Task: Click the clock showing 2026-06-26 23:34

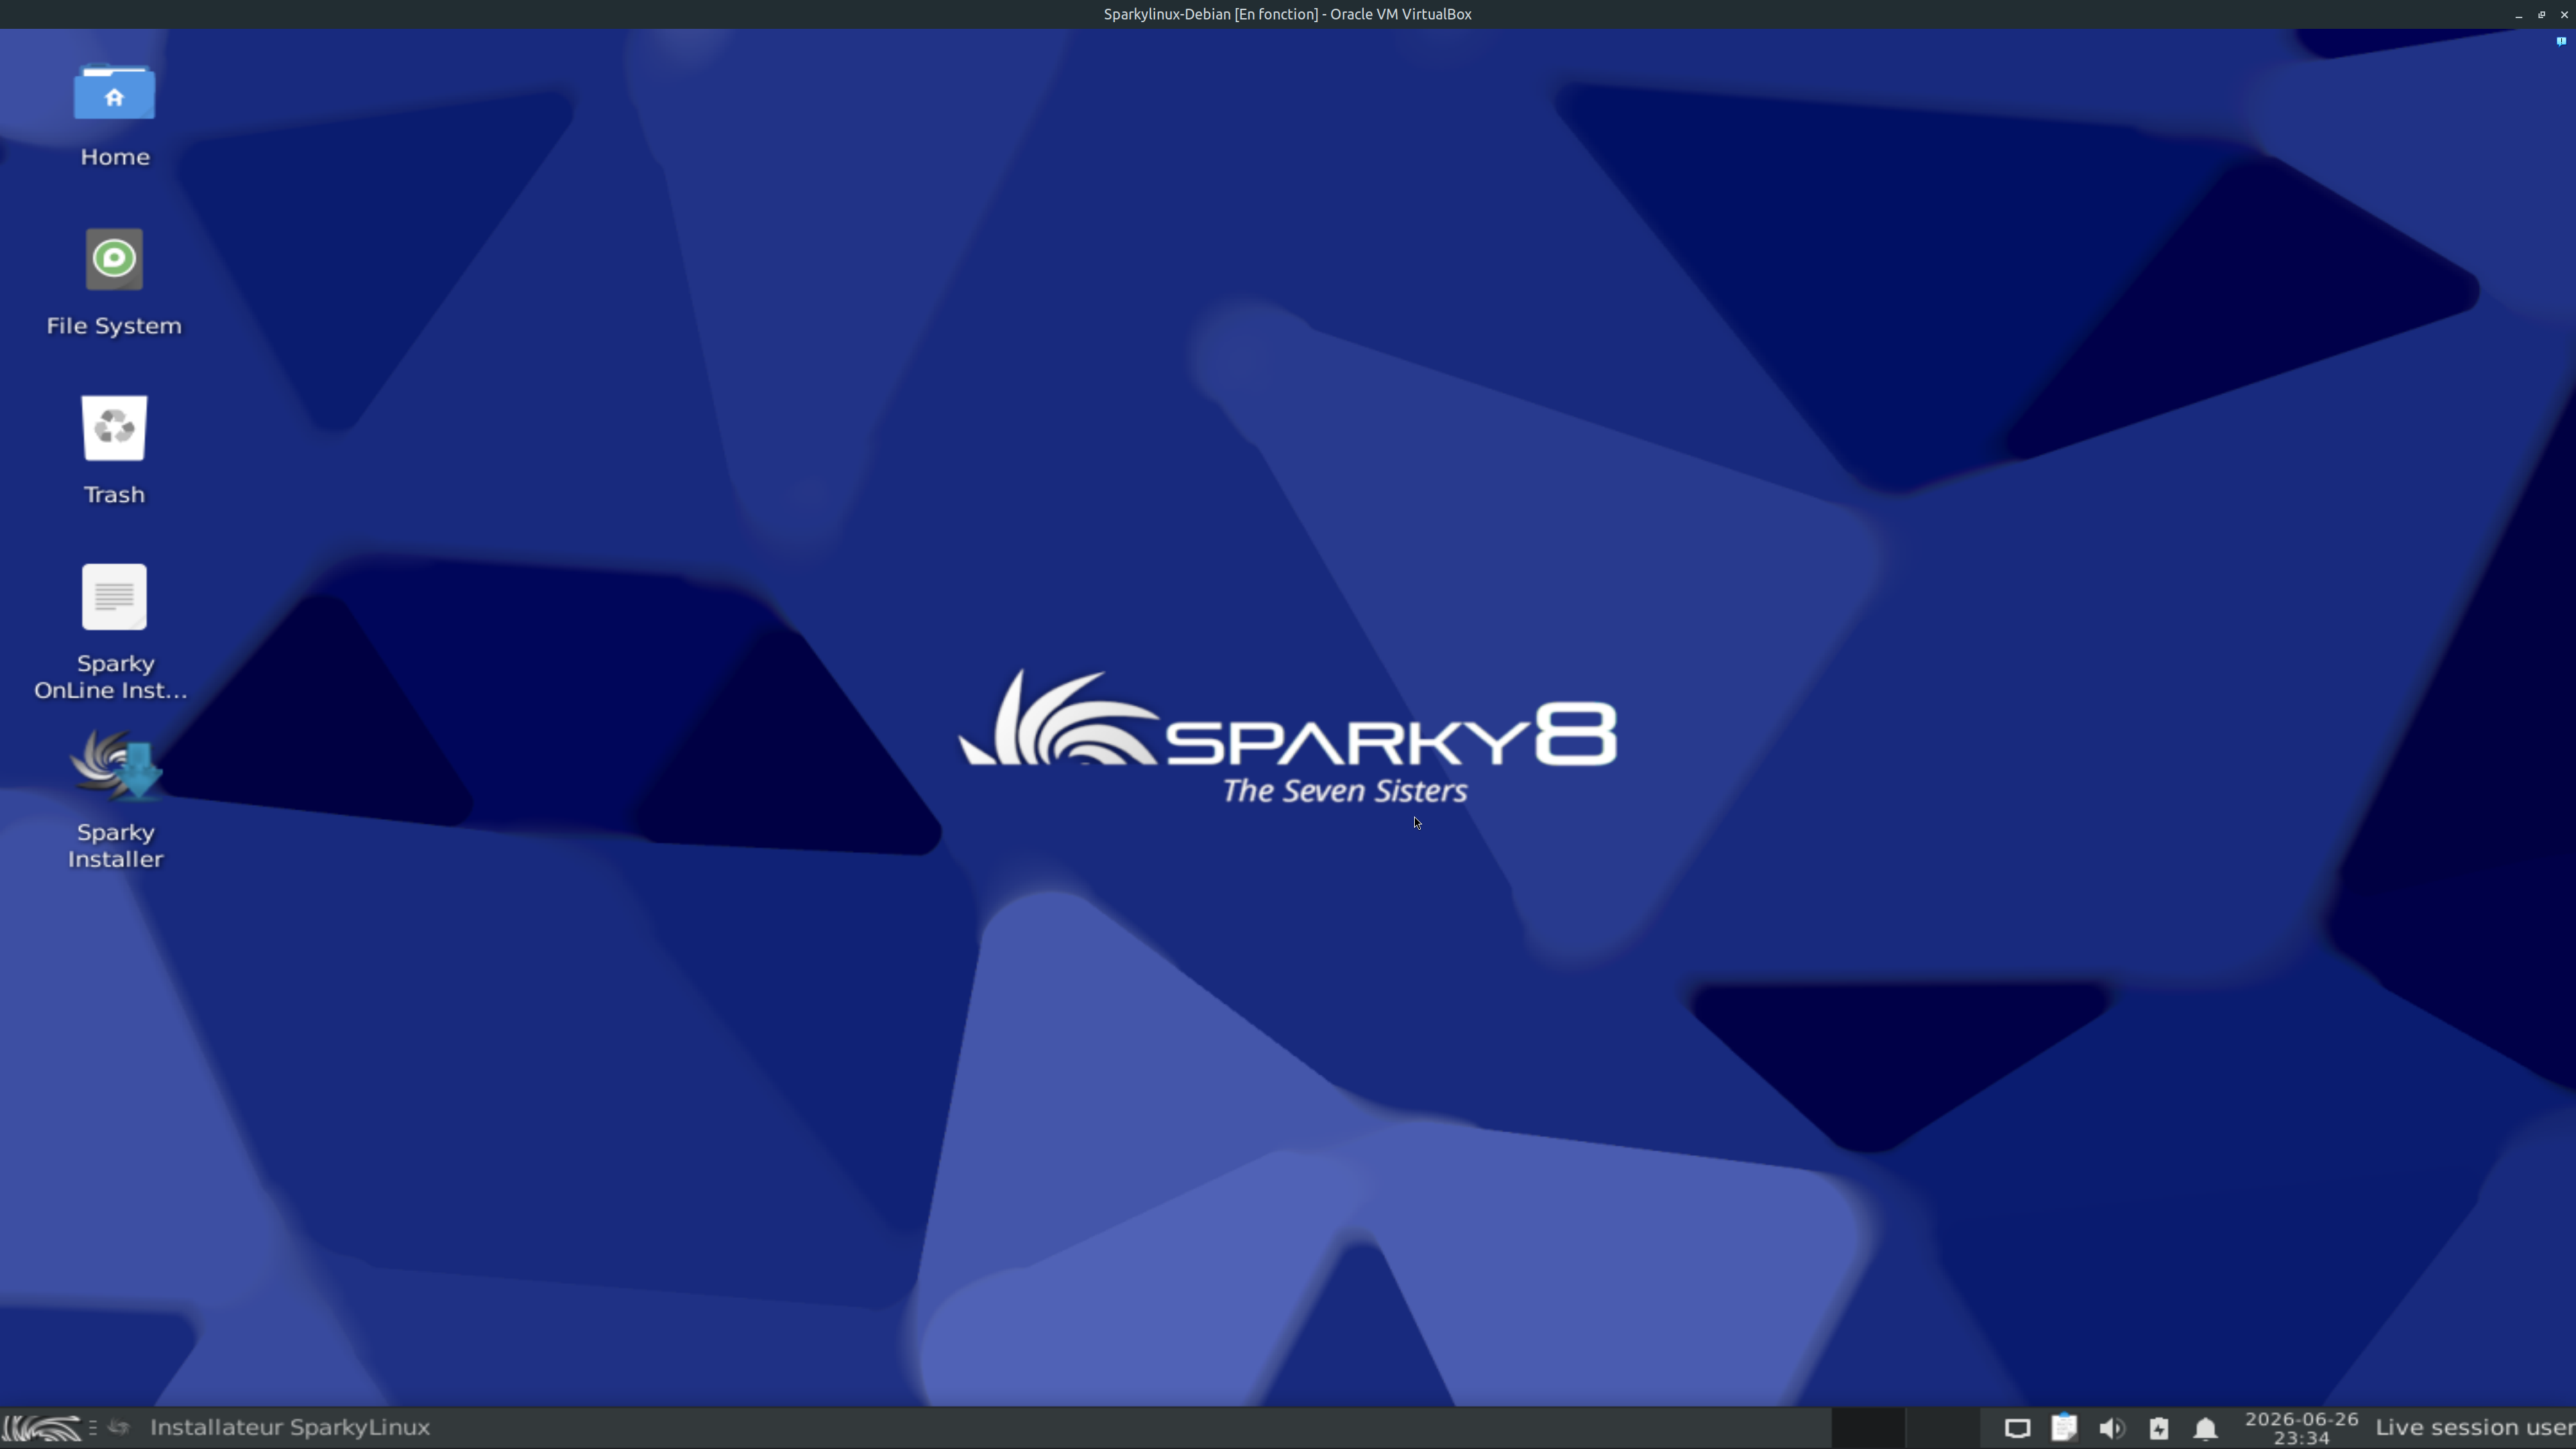Action: [x=2301, y=1428]
